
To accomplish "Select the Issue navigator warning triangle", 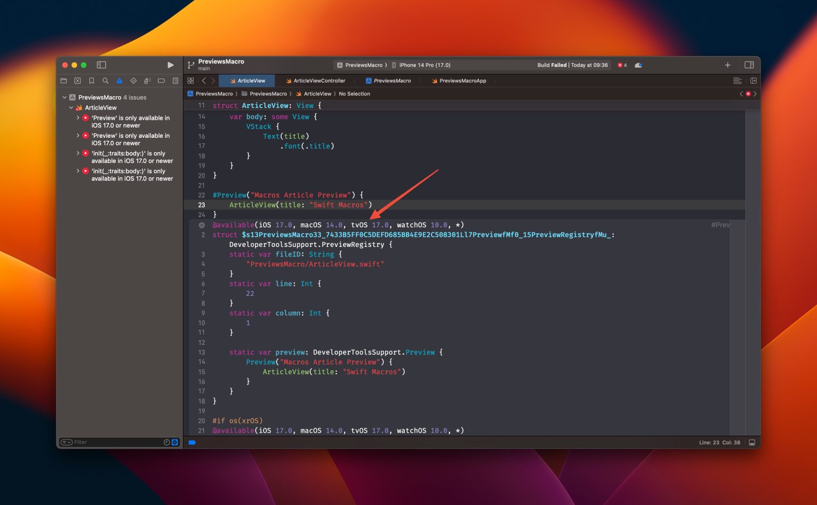I will point(119,80).
